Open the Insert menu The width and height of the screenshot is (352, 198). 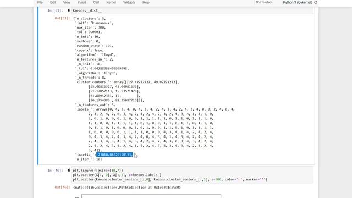coord(82,2)
